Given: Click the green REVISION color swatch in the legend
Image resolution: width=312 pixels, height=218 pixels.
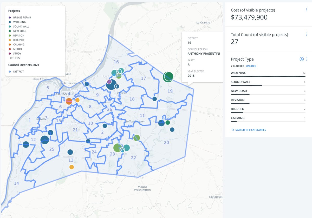Looking at the screenshot, I should [x=10, y=35].
